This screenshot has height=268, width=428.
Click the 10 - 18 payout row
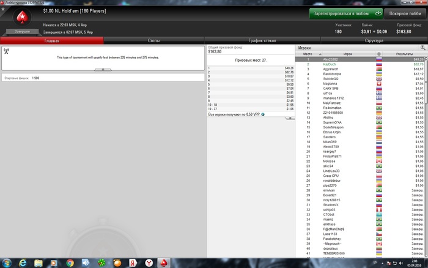251,105
